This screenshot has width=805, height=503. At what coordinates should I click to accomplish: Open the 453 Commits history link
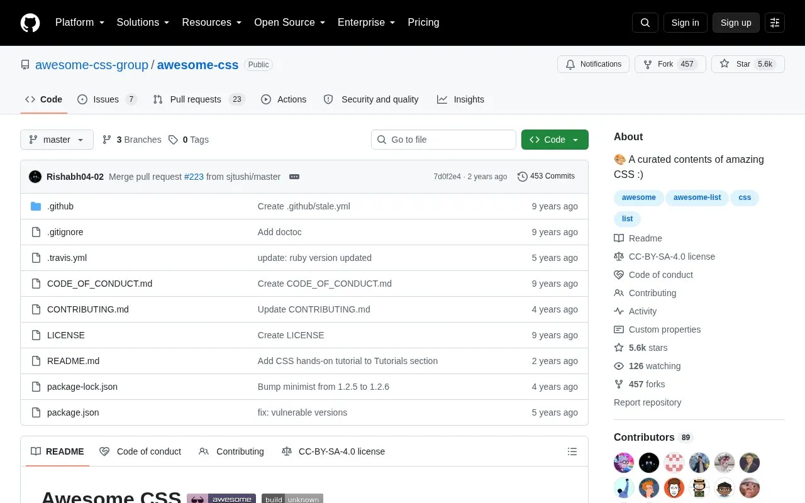(x=546, y=177)
